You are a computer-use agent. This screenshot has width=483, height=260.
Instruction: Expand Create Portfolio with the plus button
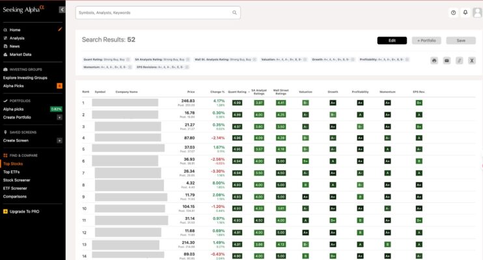59,118
